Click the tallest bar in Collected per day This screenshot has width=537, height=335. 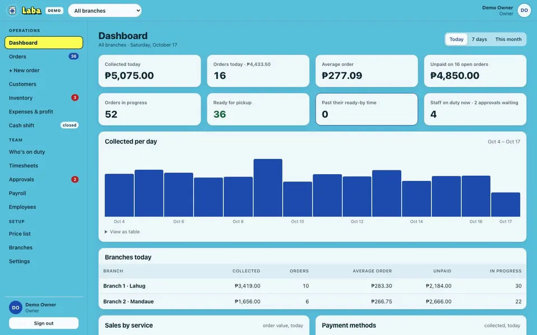click(268, 188)
